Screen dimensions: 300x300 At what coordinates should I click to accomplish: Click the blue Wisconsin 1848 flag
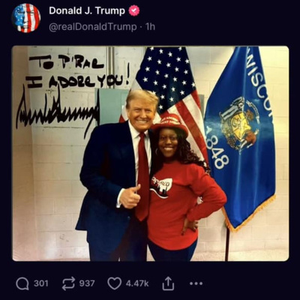point(241,137)
